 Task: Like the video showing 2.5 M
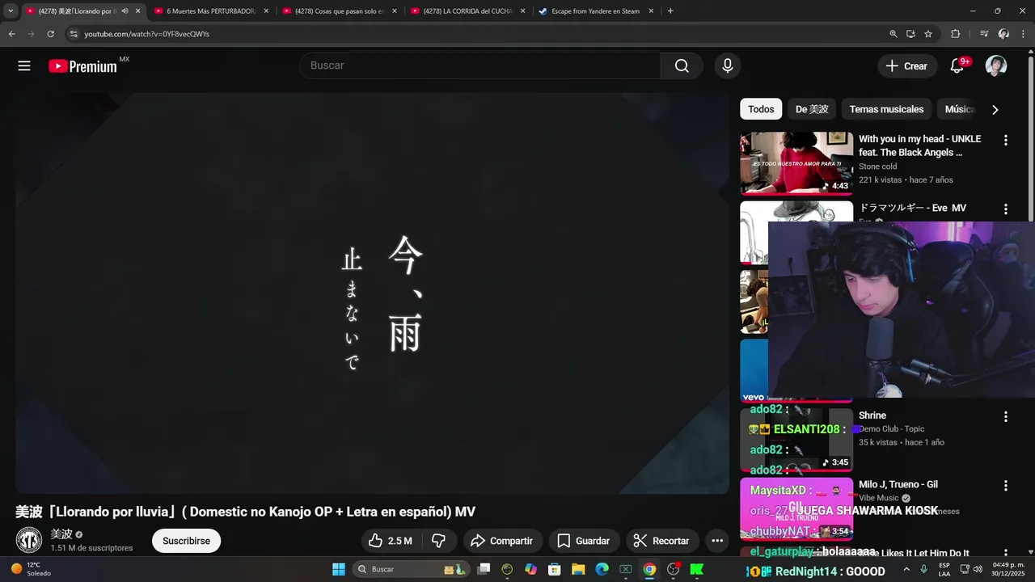(x=391, y=541)
